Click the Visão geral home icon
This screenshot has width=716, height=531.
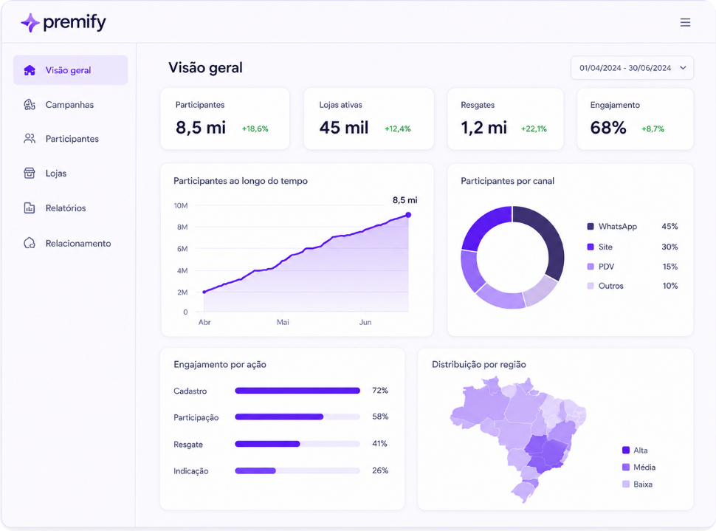click(30, 70)
